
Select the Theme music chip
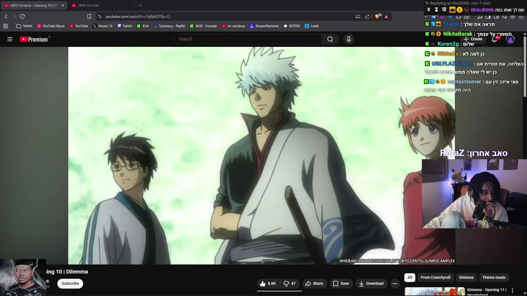pos(494,277)
